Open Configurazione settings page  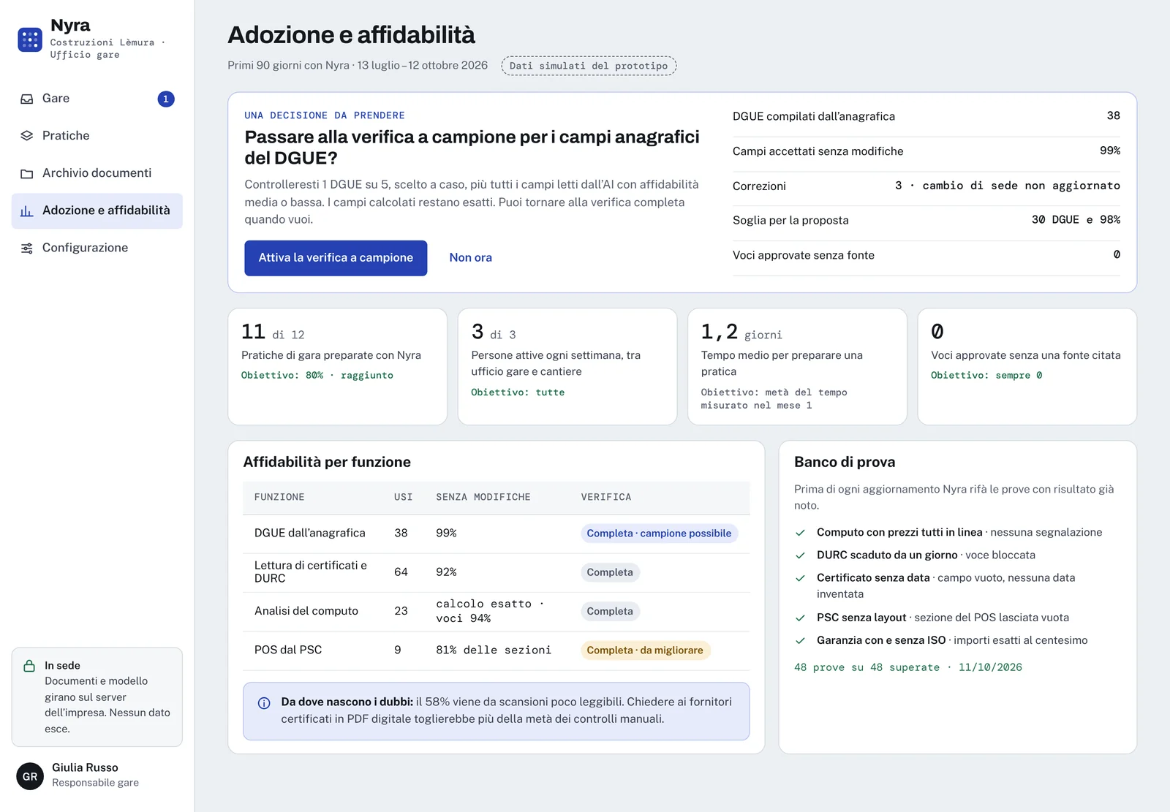point(97,248)
